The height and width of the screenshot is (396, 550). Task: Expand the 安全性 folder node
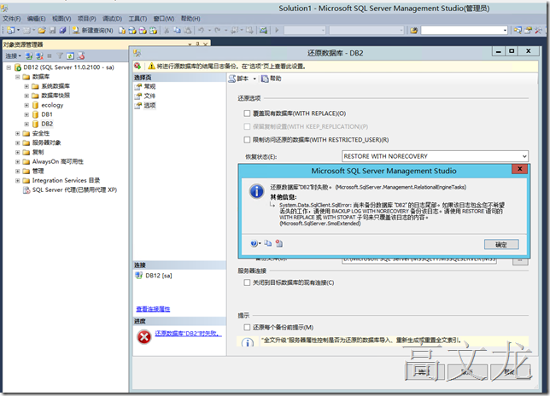pos(18,133)
